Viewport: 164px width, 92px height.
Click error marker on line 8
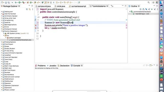click(36, 28)
